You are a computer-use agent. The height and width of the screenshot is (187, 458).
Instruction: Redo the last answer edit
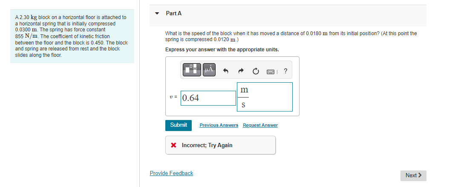coord(241,71)
